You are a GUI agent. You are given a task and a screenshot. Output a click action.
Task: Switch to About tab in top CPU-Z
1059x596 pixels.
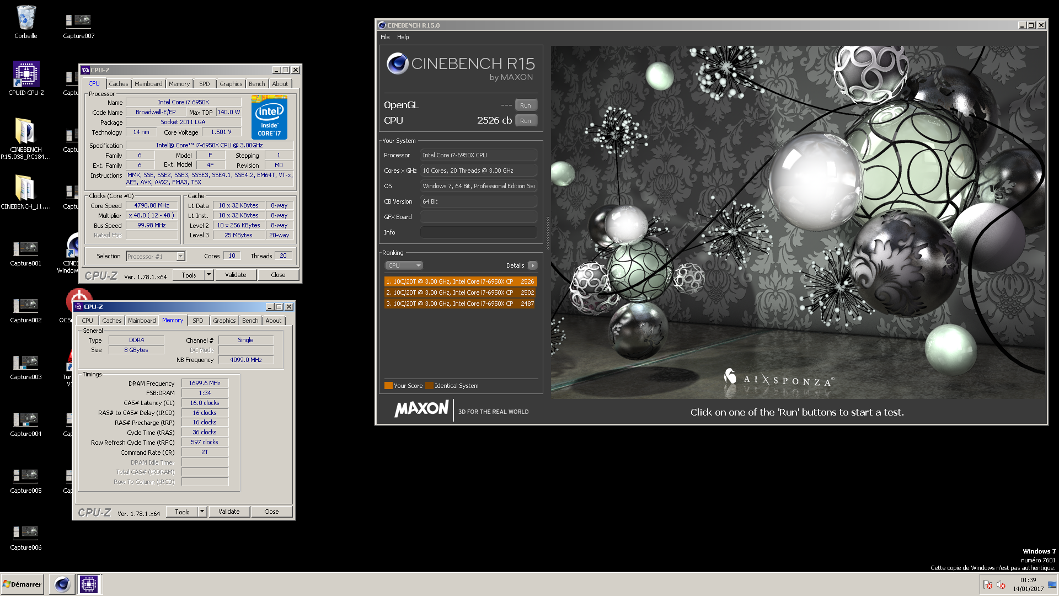point(280,84)
